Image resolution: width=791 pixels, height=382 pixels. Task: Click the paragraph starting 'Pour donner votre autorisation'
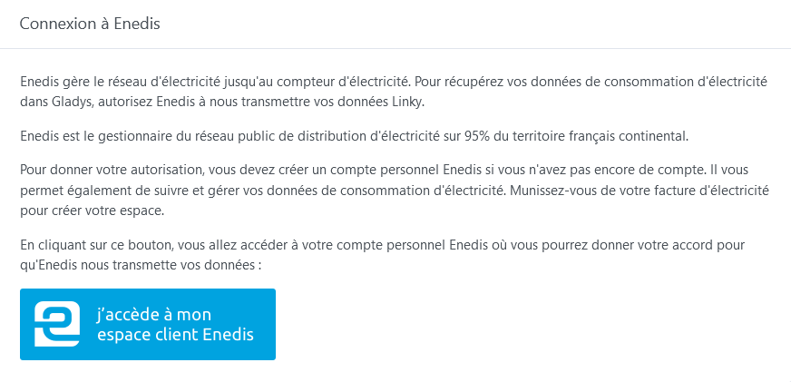pyautogui.click(x=394, y=191)
